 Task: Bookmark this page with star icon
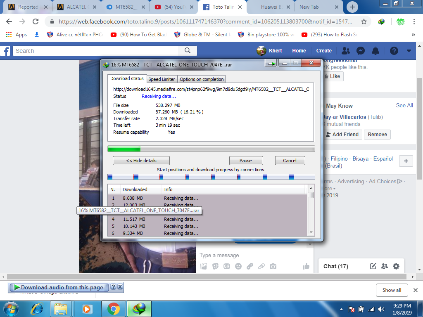[x=364, y=21]
